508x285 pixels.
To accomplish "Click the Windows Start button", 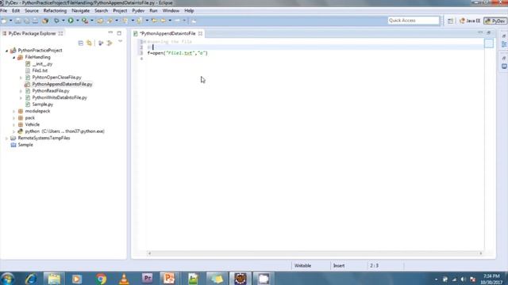I will [7, 279].
